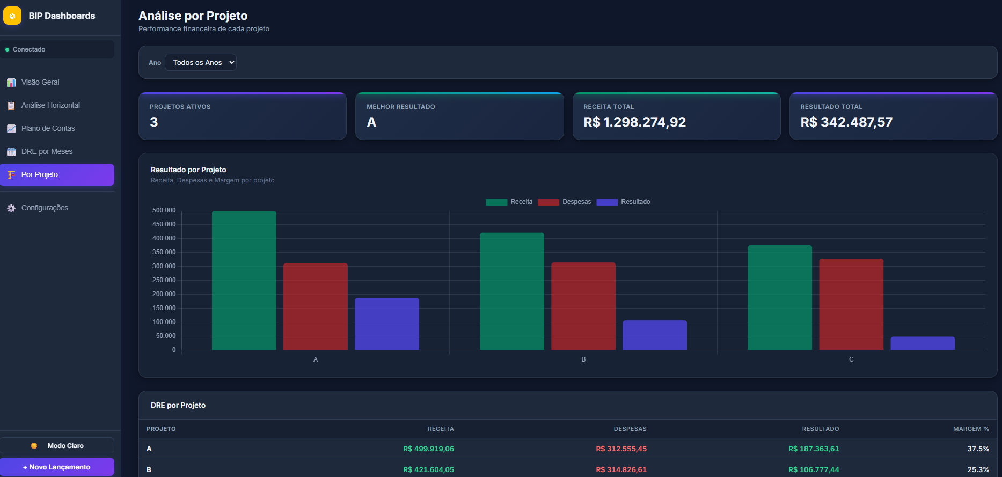Image resolution: width=1002 pixels, height=477 pixels.
Task: Toggle Despesas series in chart legend
Action: [564, 202]
